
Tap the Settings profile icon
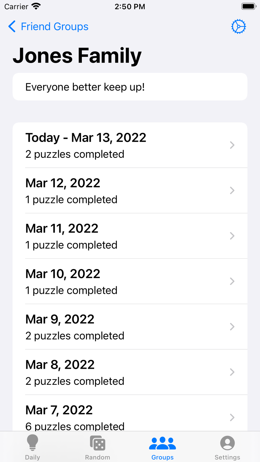pyautogui.click(x=227, y=443)
